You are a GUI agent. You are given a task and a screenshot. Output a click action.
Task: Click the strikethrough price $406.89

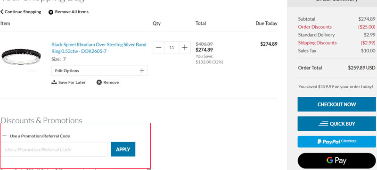(x=204, y=44)
